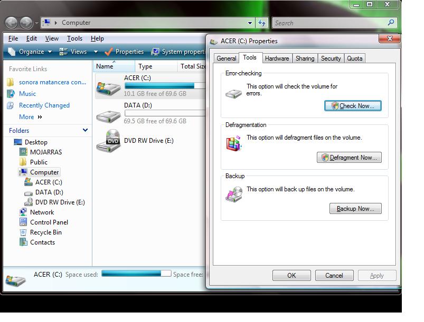The image size is (424, 322).
Task: Switch to the General tab
Action: pos(227,58)
